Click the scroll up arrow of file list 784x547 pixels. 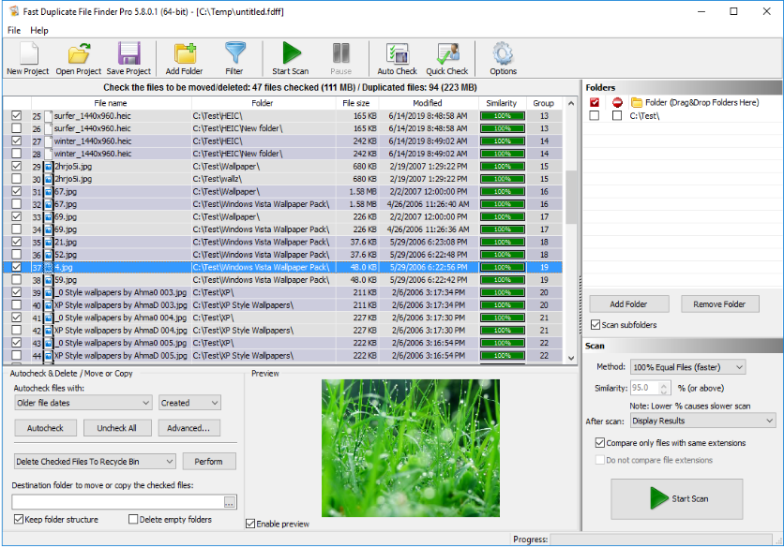pos(571,103)
